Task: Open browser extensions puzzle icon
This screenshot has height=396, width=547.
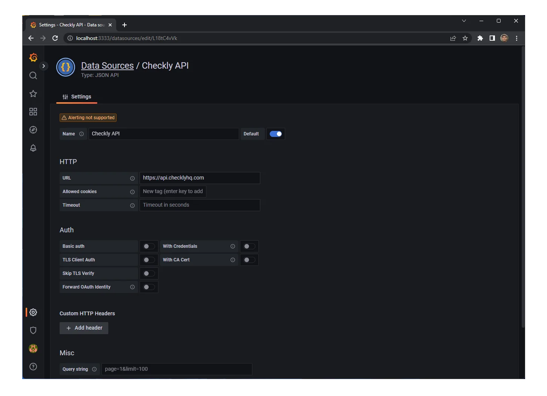Action: tap(480, 38)
